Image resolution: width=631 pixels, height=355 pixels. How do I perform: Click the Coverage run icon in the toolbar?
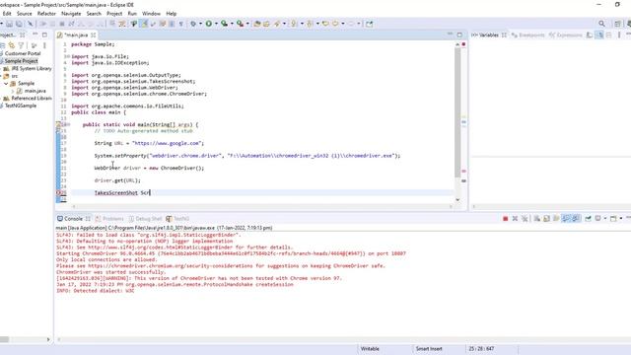click(224, 24)
